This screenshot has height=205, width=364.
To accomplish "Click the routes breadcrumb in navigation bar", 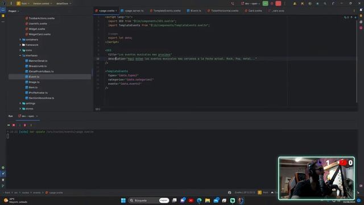I will tap(25, 192).
